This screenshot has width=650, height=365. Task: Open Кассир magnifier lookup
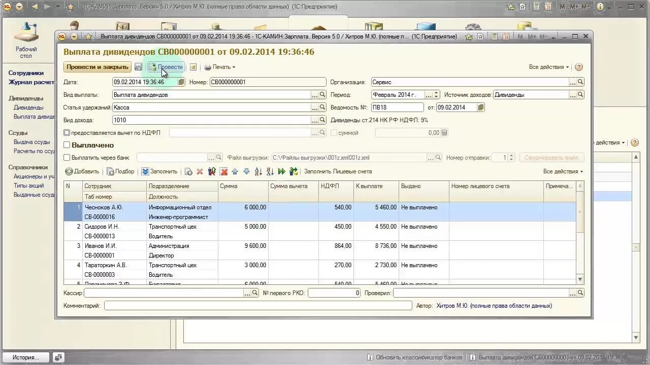click(x=255, y=293)
